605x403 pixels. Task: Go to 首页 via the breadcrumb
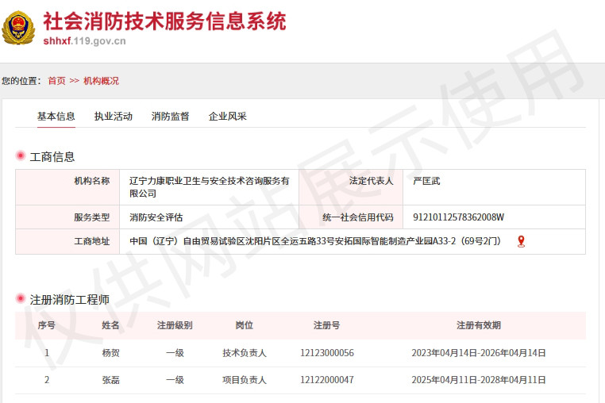(56, 81)
